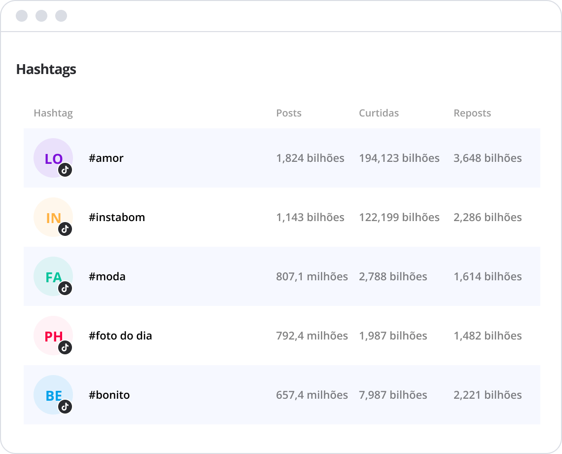Open the #foto do dia hashtag
This screenshot has height=454, width=562.
tap(120, 336)
